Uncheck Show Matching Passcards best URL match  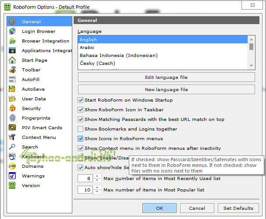[x=80, y=119]
